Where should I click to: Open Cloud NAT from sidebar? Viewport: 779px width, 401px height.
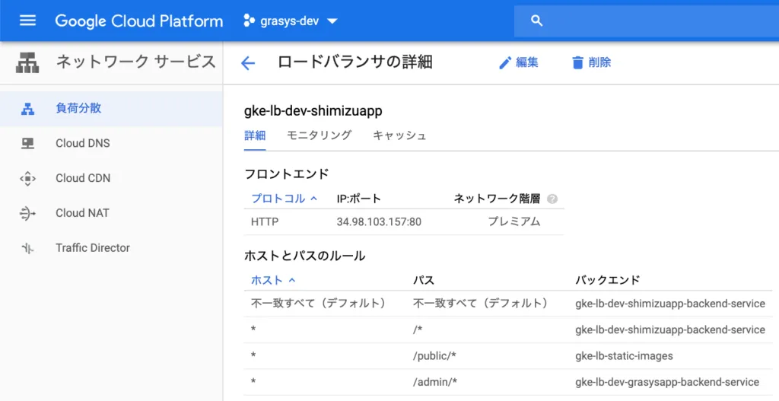point(82,212)
